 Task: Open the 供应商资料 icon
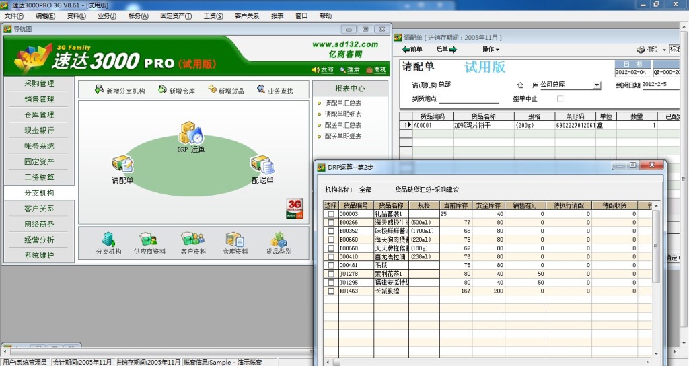click(x=149, y=239)
